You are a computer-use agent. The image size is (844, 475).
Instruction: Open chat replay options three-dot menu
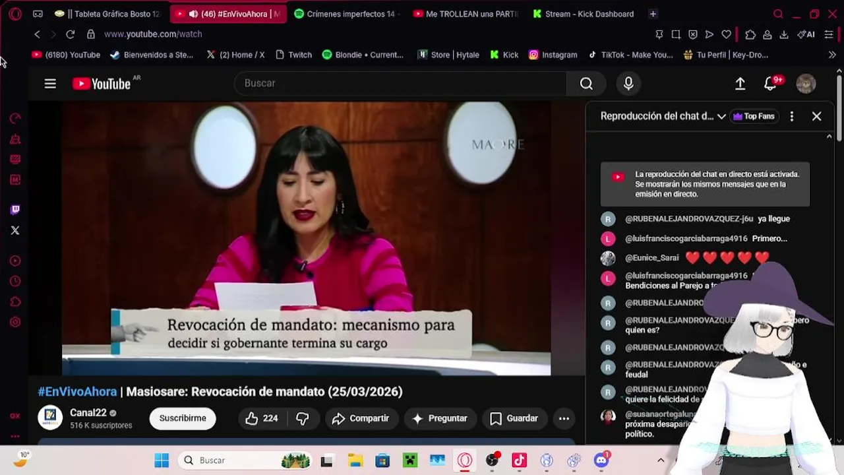click(x=792, y=116)
